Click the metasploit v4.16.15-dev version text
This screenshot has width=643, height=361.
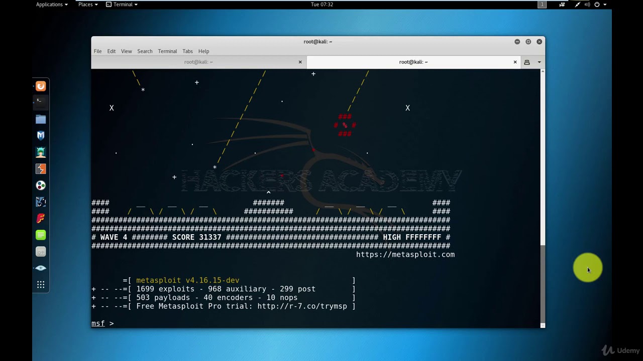coord(187,280)
